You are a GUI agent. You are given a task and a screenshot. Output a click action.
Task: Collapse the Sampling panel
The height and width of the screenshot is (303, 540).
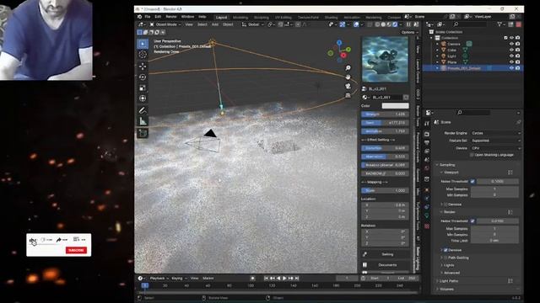pyautogui.click(x=447, y=165)
